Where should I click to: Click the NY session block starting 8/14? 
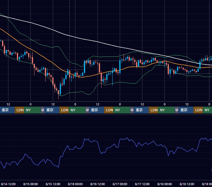(x=32, y=110)
